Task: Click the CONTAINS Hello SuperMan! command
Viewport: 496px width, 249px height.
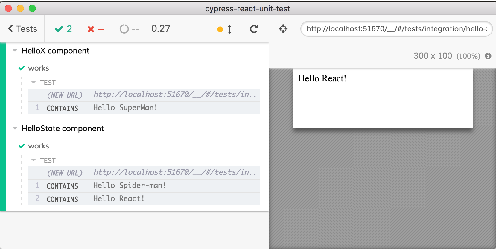Action: click(144, 108)
